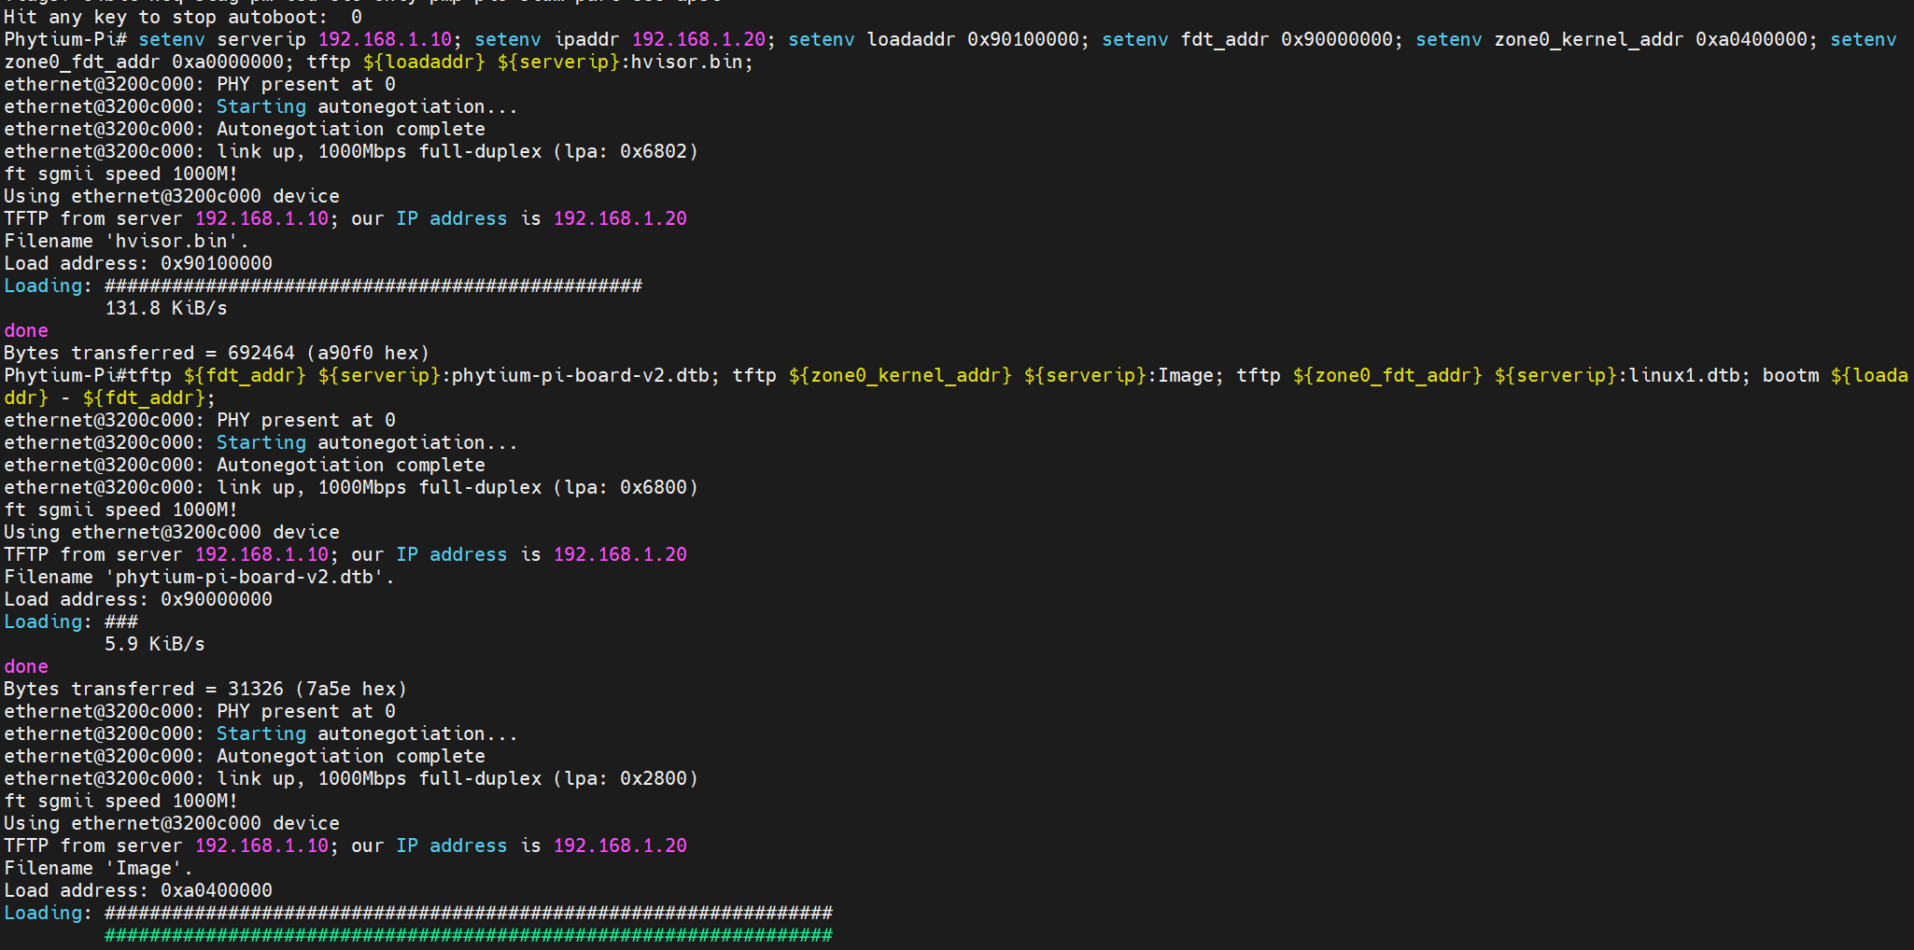Click the text "Filename 'hvisor.bin'."
Screen dimensions: 1914x950
(126, 241)
